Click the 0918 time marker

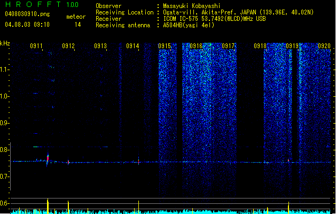click(x=260, y=46)
